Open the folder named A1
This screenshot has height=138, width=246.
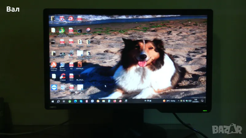coord(53,31)
